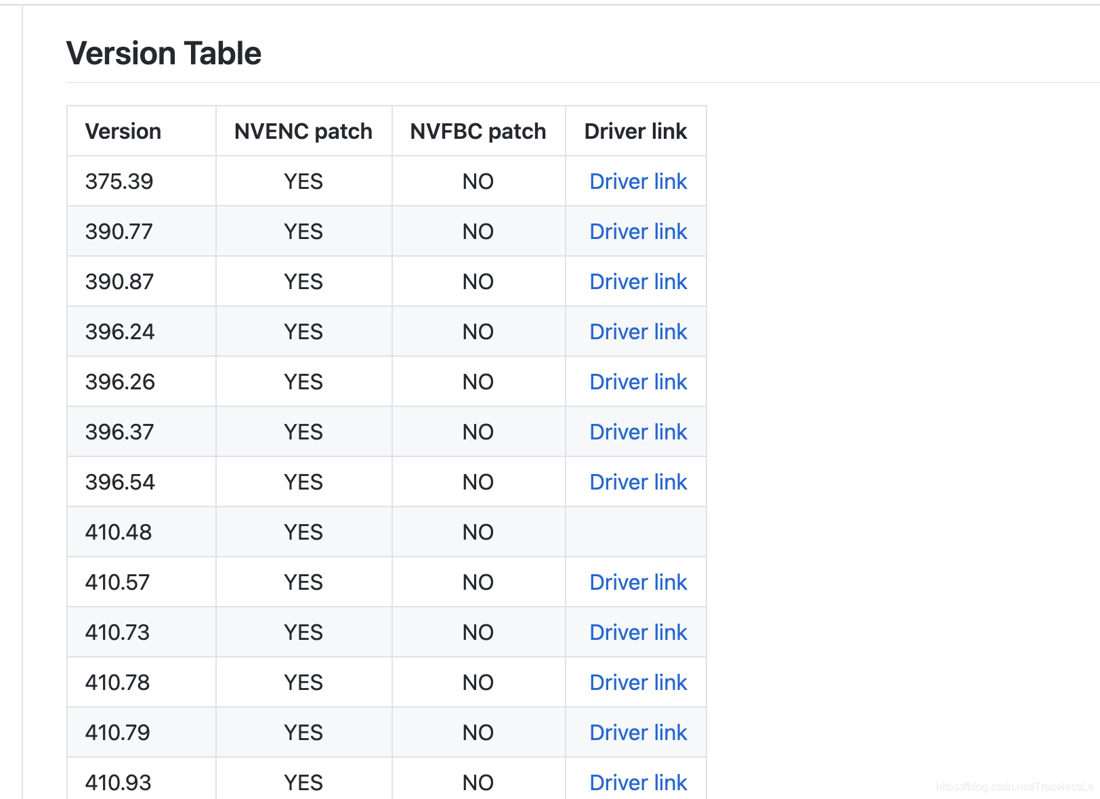Click the 410.48 version cell
This screenshot has width=1100, height=799.
tap(119, 532)
